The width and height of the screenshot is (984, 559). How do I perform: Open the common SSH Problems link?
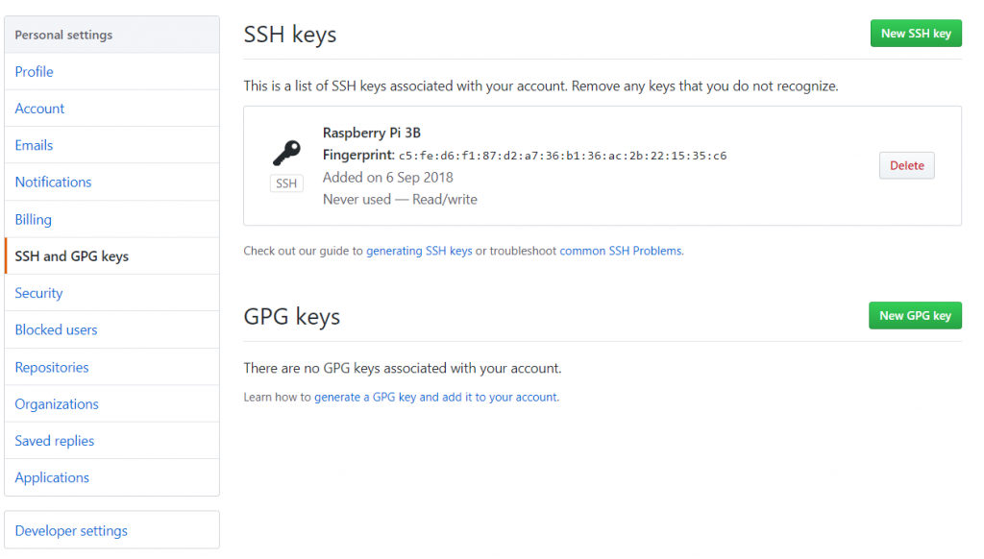(x=621, y=251)
